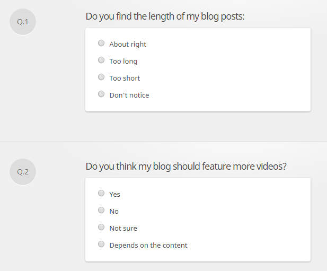Click the Q.2 circular question badge

(x=23, y=172)
